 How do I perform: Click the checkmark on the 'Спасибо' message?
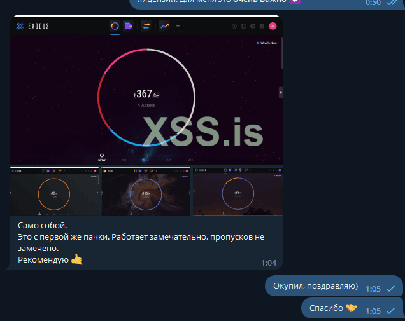tap(390, 311)
